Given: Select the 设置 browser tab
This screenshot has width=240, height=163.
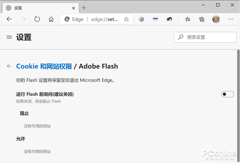Looking at the screenshot, I should tap(38, 8).
